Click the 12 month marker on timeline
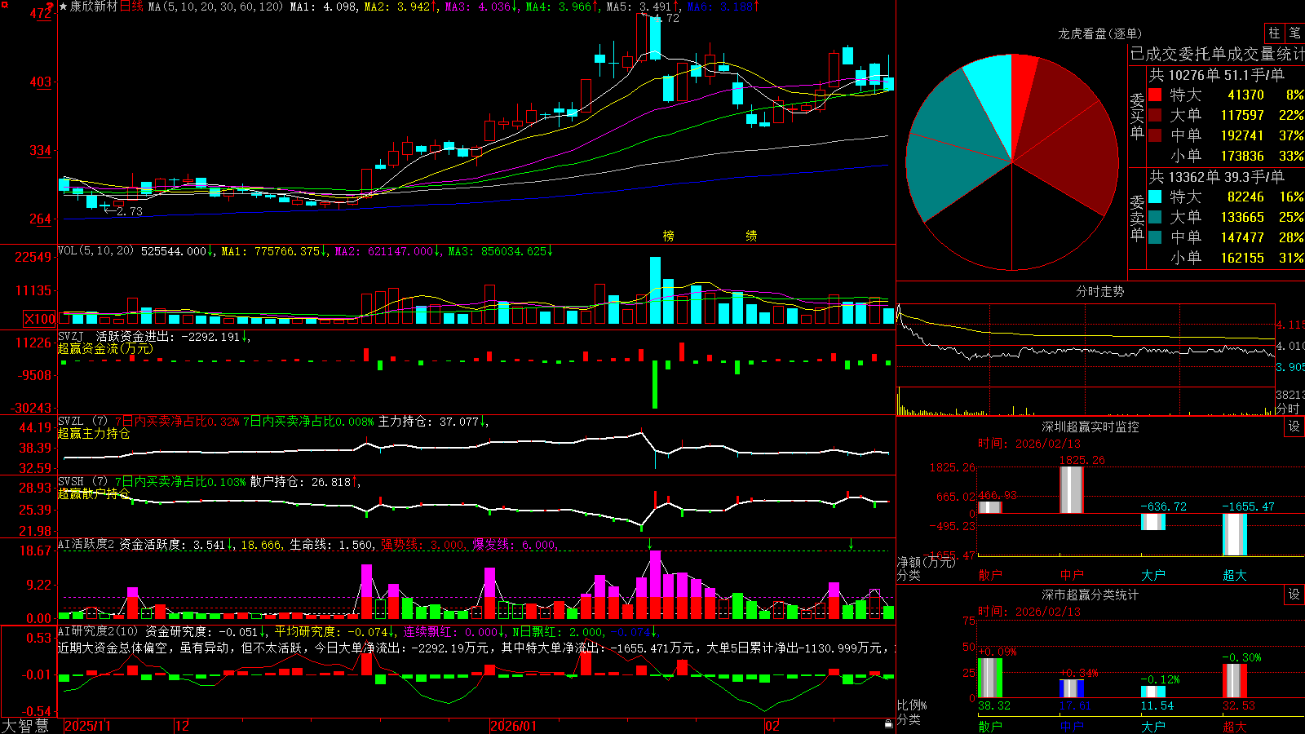Viewport: 1305px width, 734px height. [183, 726]
